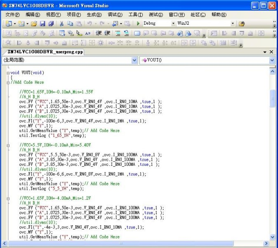Click the Decrease Indent icon
Screen dimensions: 278x248
tap(99, 33)
